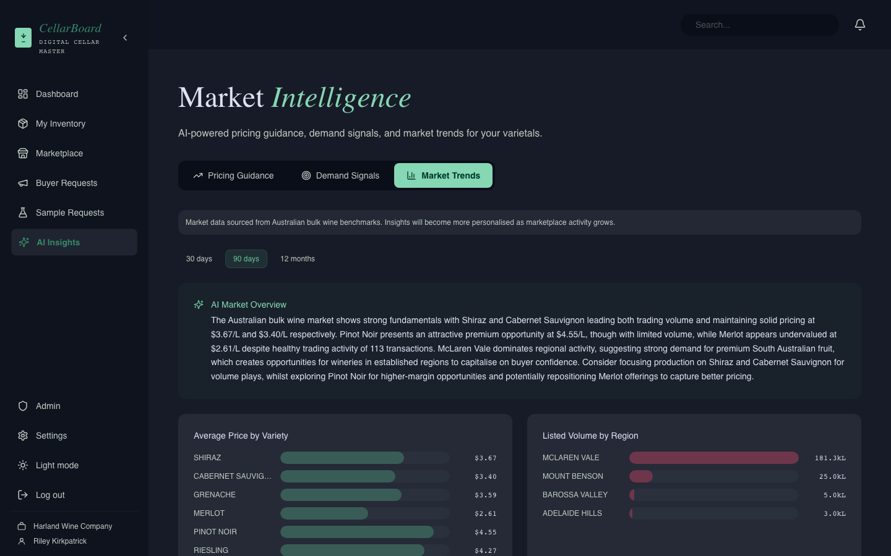
Task: Open the Demand Signals tab
Action: (x=340, y=175)
